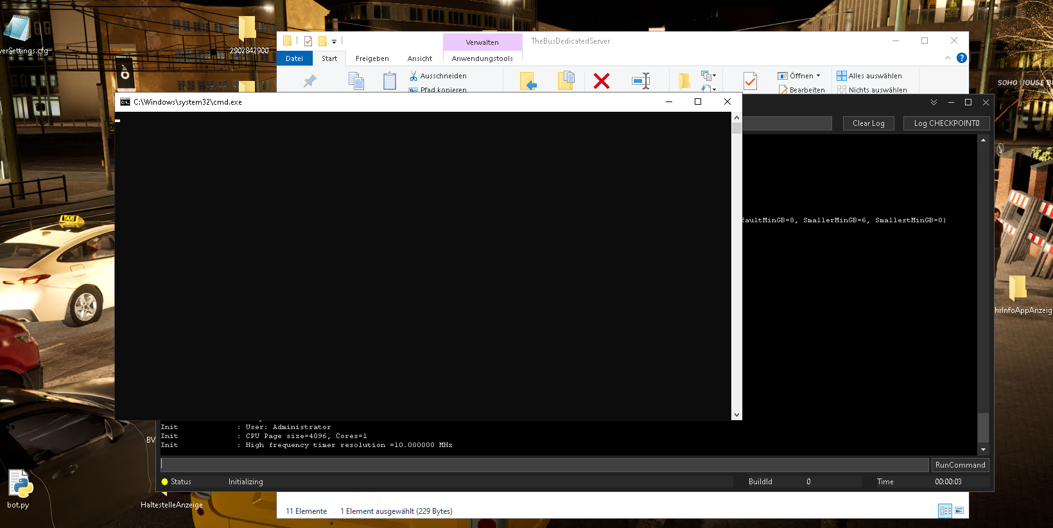
Task: Open the Quick Access Toolbar customize dropdown
Action: (x=334, y=42)
